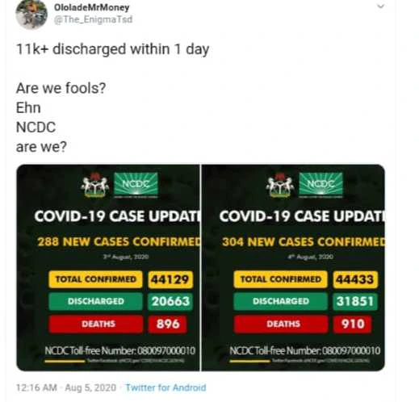Click the Nigerian coat of arms in left image
419x402 pixels.
(95, 185)
